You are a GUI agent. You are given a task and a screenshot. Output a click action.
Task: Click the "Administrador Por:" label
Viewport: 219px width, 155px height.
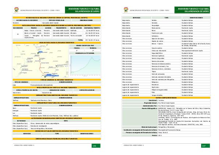pyautogui.click(x=150, y=106)
